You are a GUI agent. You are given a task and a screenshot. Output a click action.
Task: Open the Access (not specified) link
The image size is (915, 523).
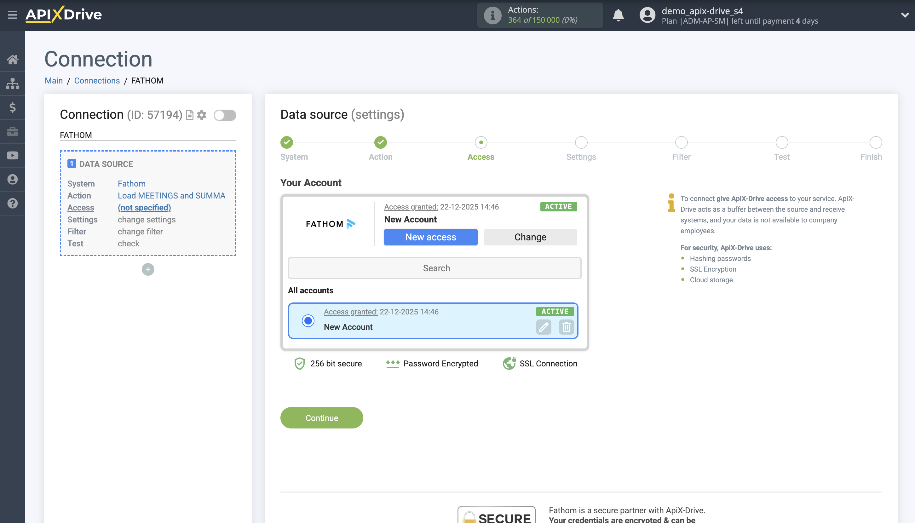point(144,208)
